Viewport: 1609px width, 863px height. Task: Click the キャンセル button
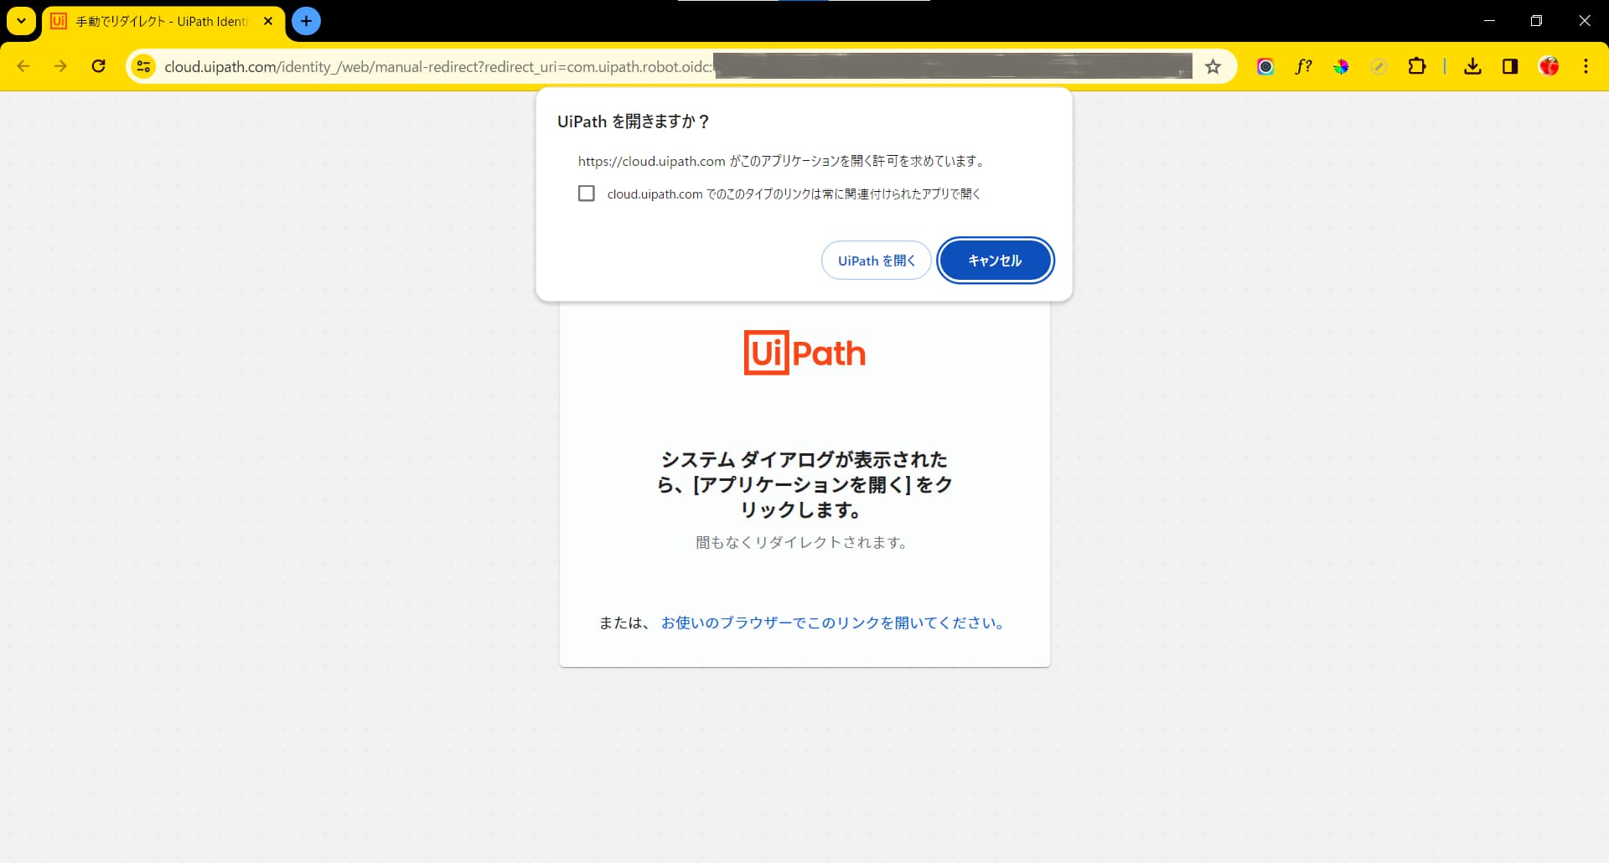[995, 261]
